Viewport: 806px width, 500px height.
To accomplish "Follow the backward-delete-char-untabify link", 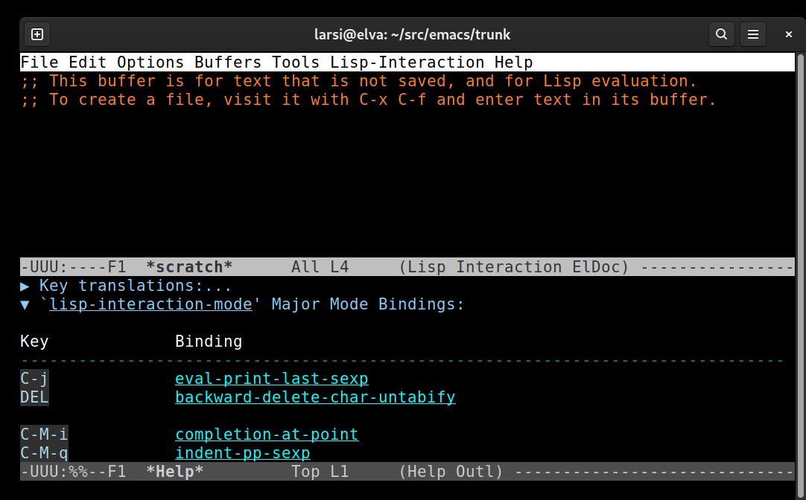I will [315, 397].
